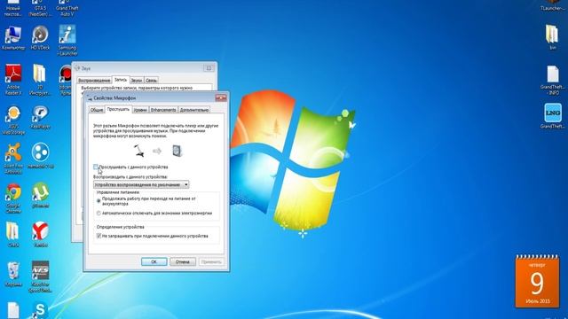Open the bin folder on the desktop
Image resolution: width=568 pixels, height=319 pixels.
(x=552, y=37)
